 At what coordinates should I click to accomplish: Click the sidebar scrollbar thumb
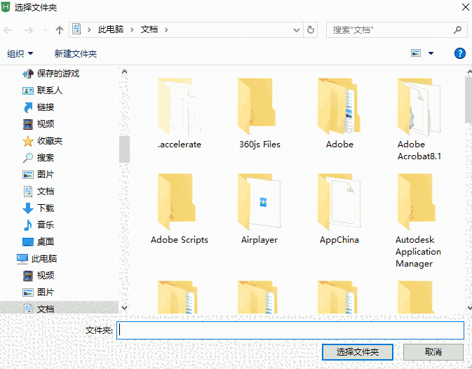pos(124,149)
